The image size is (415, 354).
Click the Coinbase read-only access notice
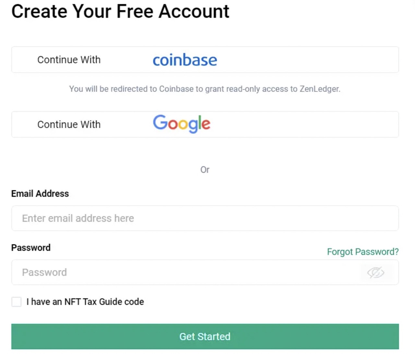205,89
